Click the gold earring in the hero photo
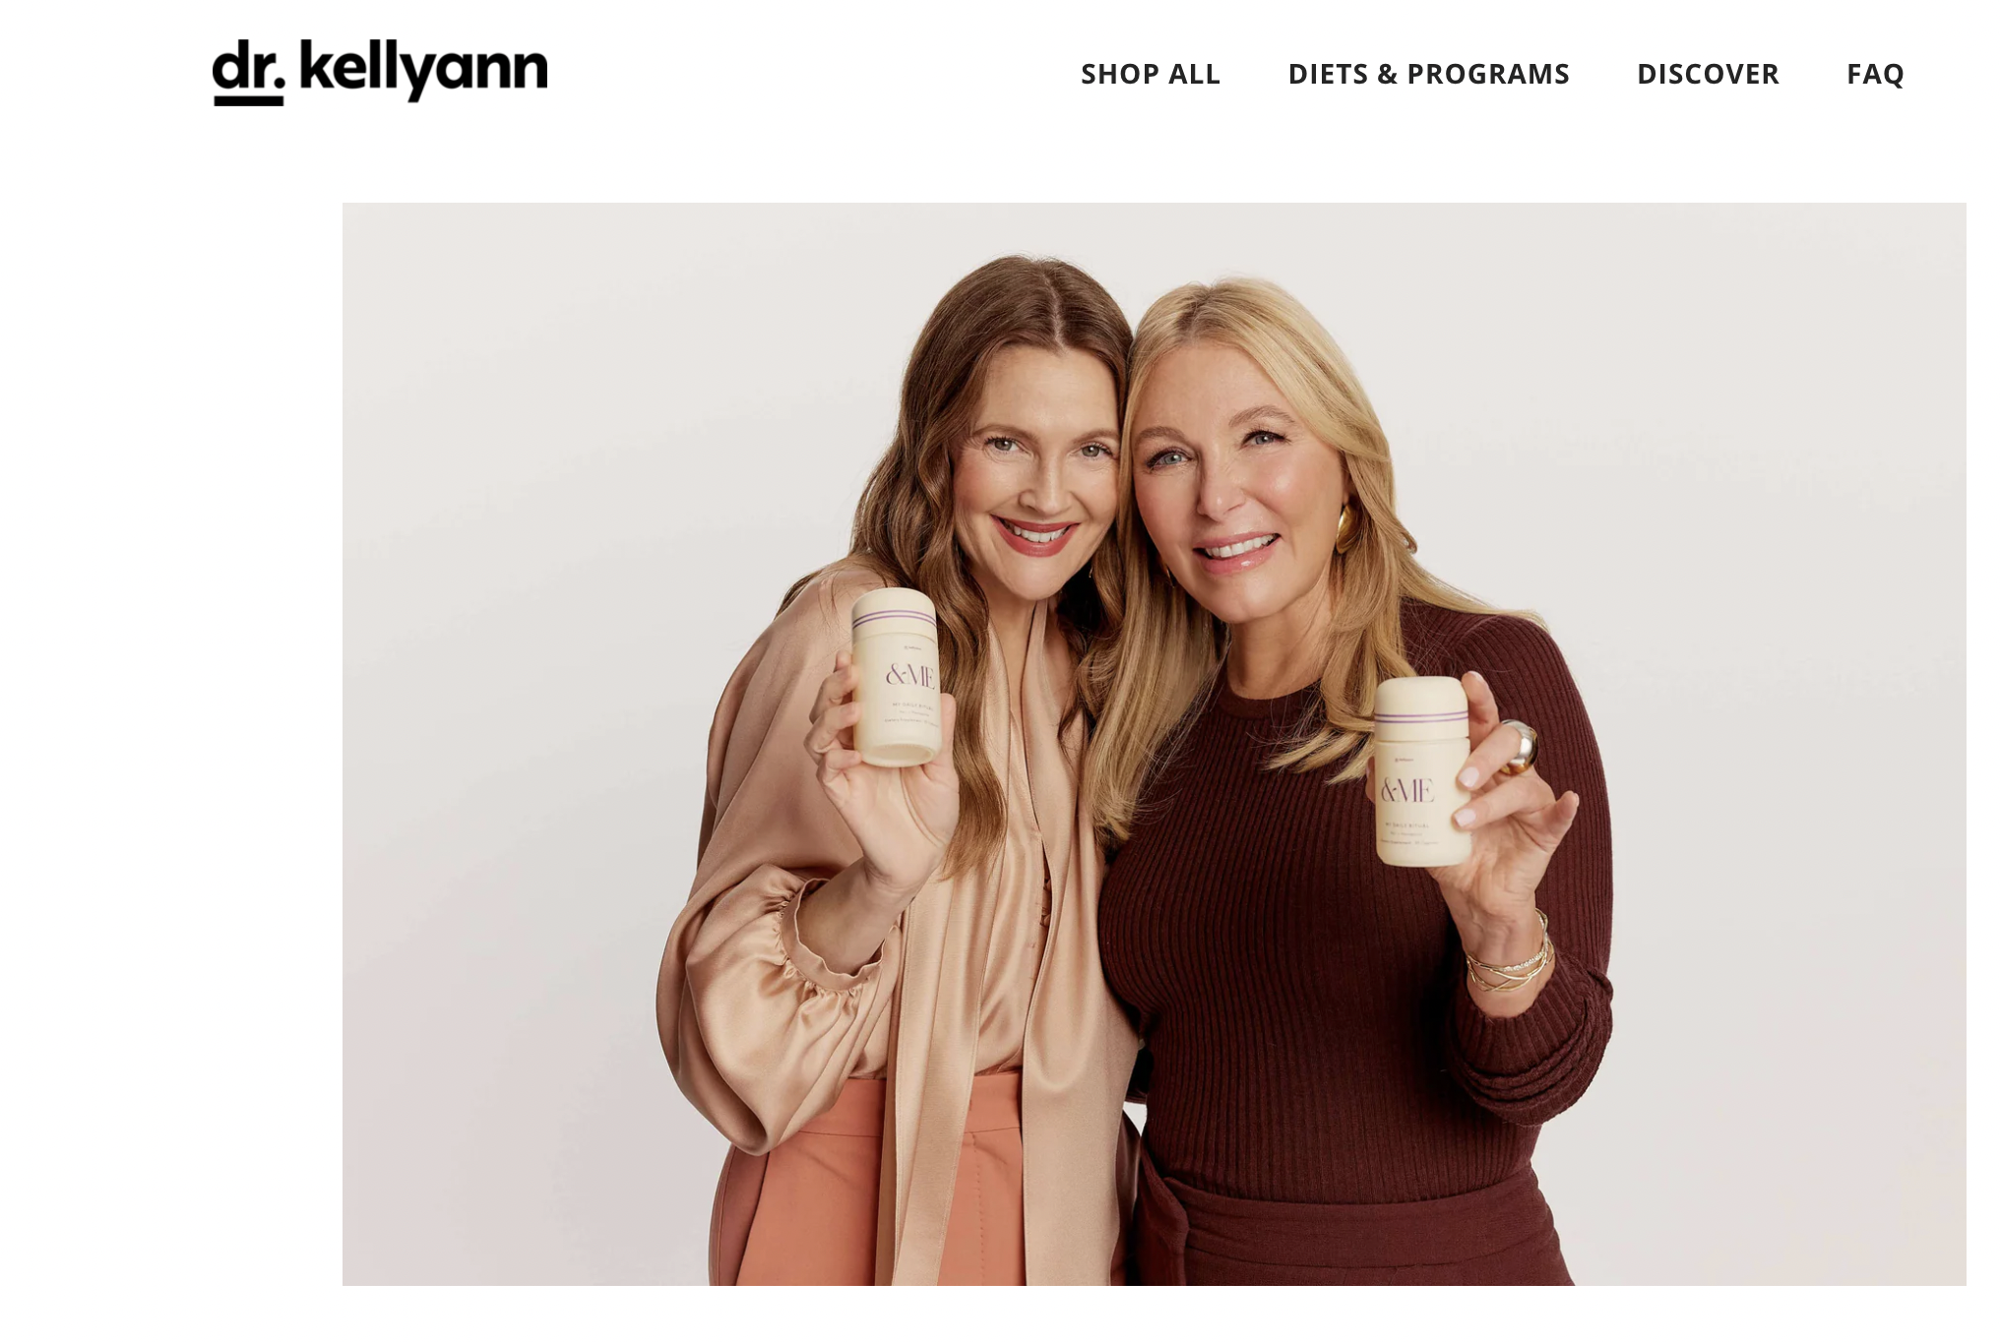The width and height of the screenshot is (2000, 1342). 1344,528
